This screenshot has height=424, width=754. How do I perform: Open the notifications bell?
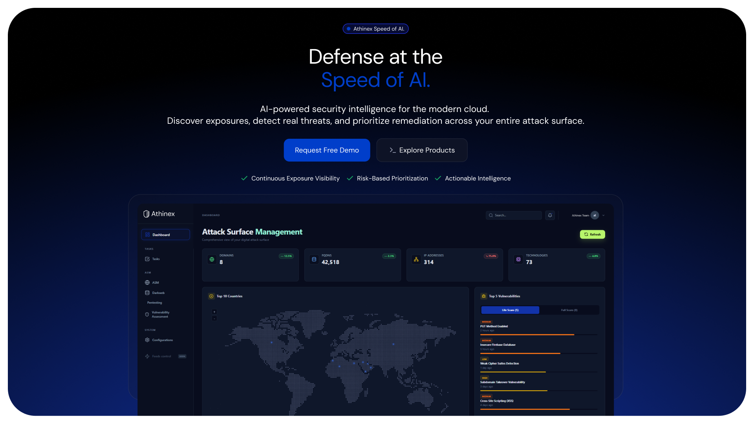[x=550, y=215]
